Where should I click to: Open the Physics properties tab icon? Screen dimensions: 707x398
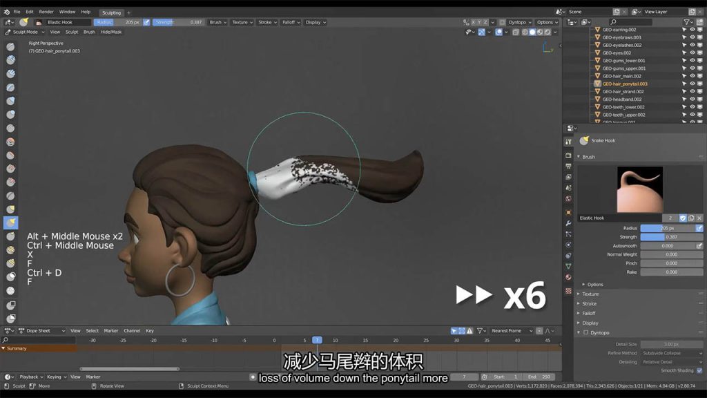pos(569,245)
